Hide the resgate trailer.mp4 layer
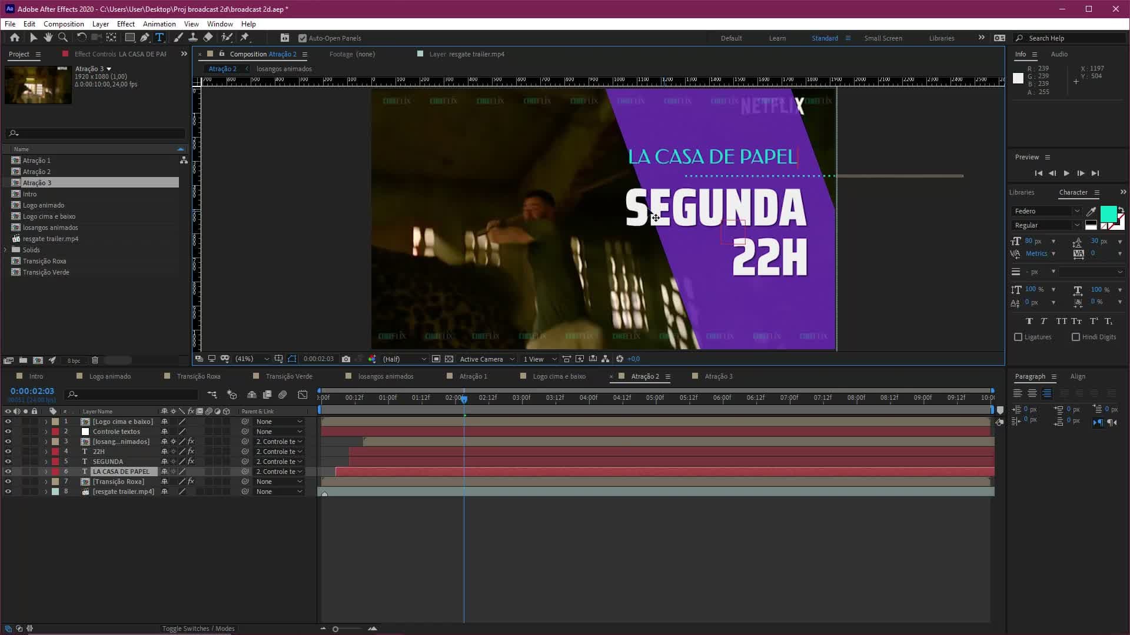Image resolution: width=1130 pixels, height=635 pixels. coord(8,492)
